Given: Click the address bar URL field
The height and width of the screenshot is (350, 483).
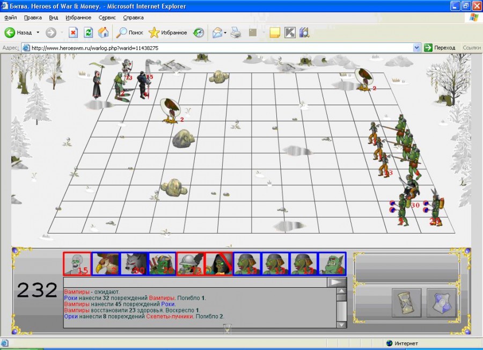Looking at the screenshot, I should pyautogui.click(x=221, y=48).
